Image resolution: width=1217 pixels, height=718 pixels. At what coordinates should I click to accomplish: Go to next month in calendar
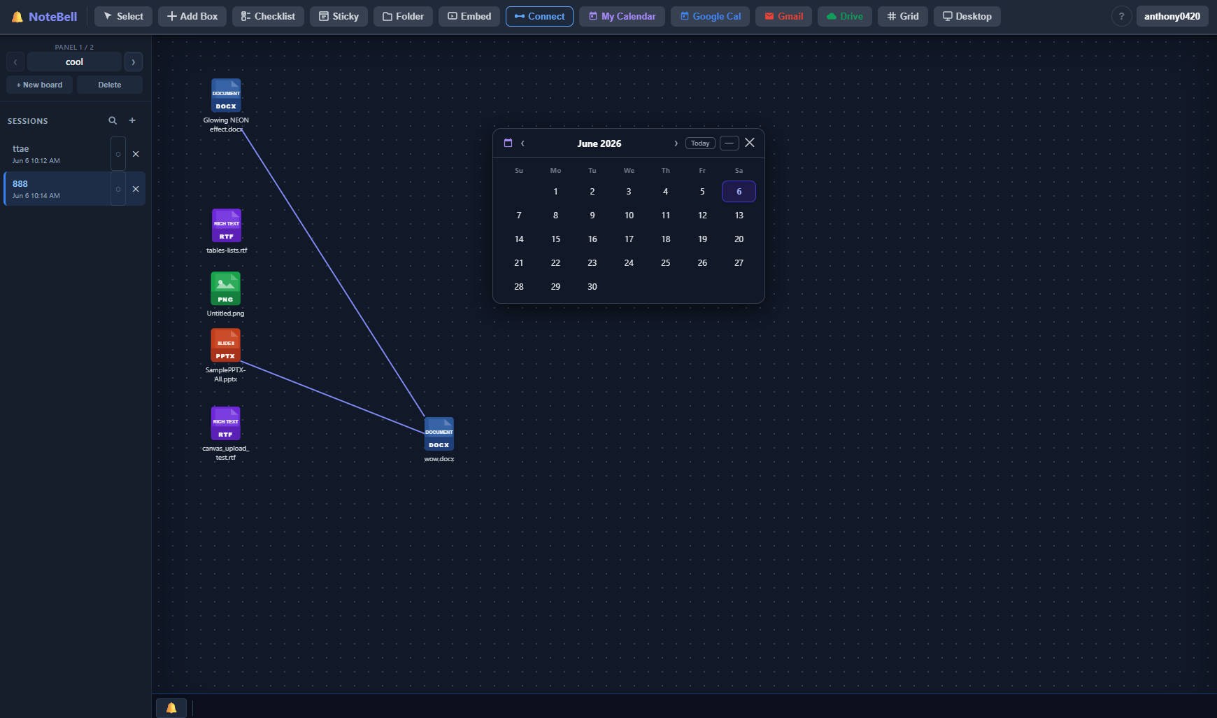(x=676, y=143)
